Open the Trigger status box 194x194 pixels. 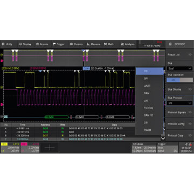pyautogui.click(x=168, y=148)
